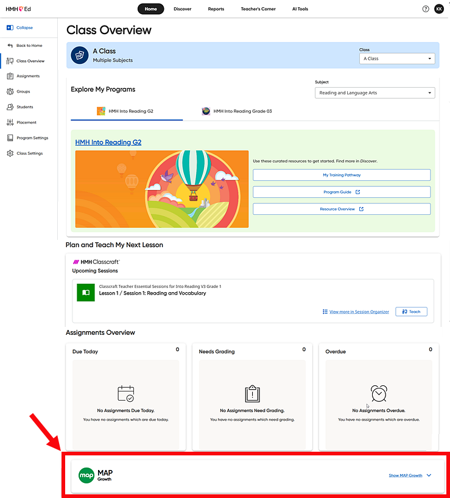The height and width of the screenshot is (498, 450).
Task: Click the HMH Into Reading G2 tab thumbnail icon
Action: pos(101,111)
